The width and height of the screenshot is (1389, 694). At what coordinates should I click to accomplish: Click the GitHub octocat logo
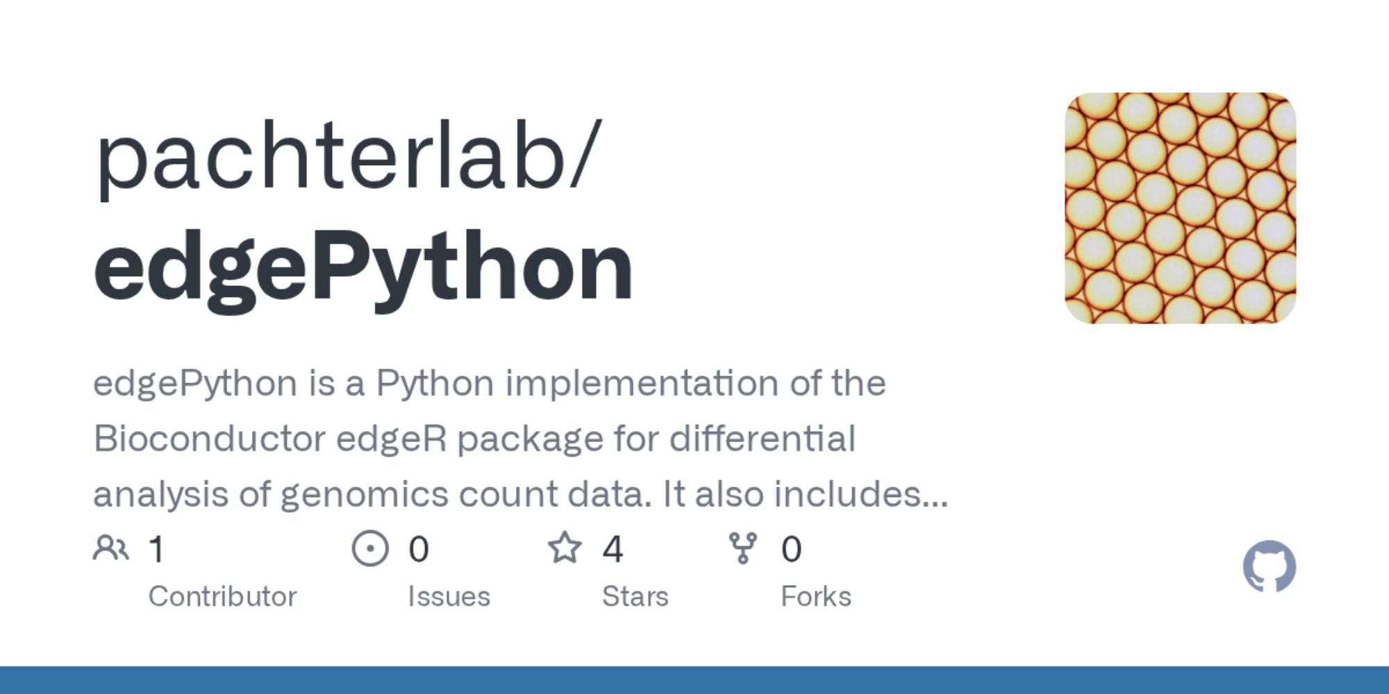pyautogui.click(x=1269, y=566)
